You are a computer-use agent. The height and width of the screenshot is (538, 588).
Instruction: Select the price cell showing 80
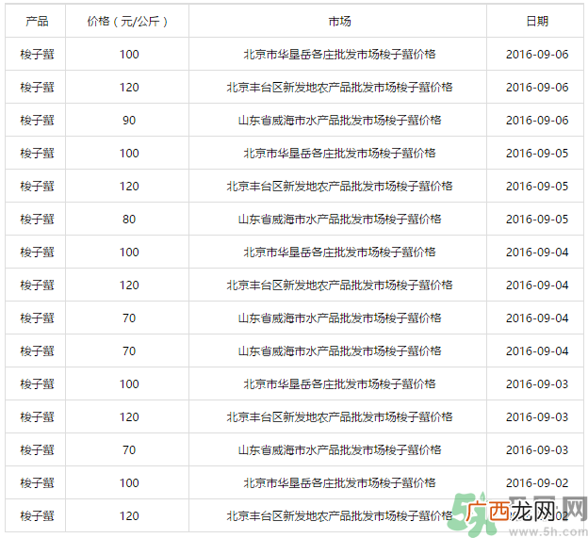tap(129, 220)
